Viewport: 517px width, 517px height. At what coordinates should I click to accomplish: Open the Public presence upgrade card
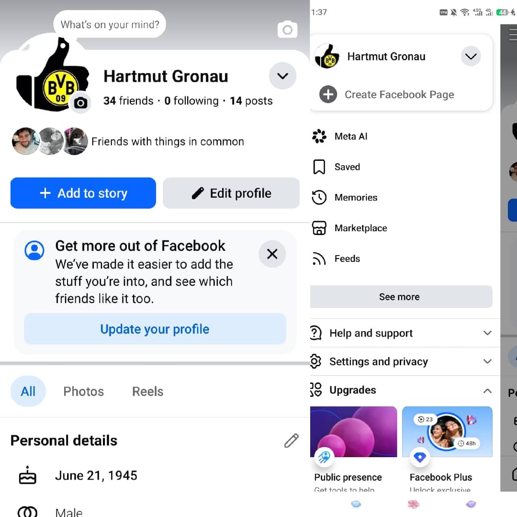tap(353, 449)
